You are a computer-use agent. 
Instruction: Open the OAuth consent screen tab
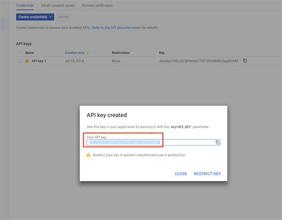[58, 5]
